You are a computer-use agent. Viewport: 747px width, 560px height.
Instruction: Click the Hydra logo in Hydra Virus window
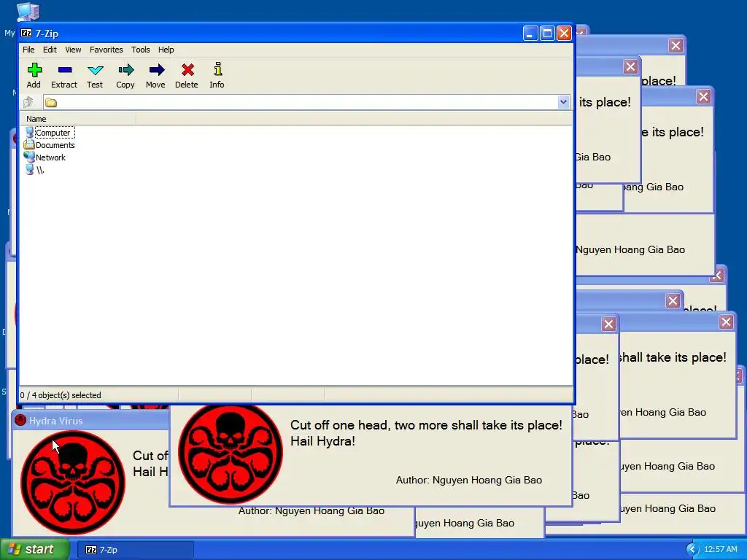[73, 483]
